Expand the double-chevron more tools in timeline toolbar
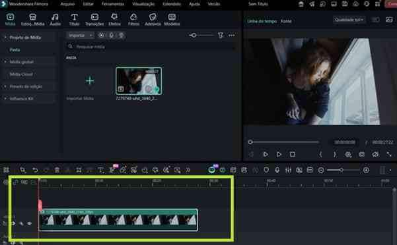Screen dimensions: 397x245 click(188, 170)
